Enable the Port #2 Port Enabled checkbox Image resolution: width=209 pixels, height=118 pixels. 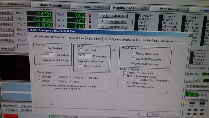(80, 50)
